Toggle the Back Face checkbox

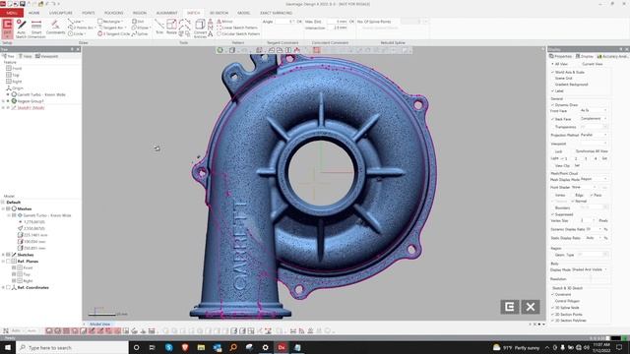coord(552,119)
